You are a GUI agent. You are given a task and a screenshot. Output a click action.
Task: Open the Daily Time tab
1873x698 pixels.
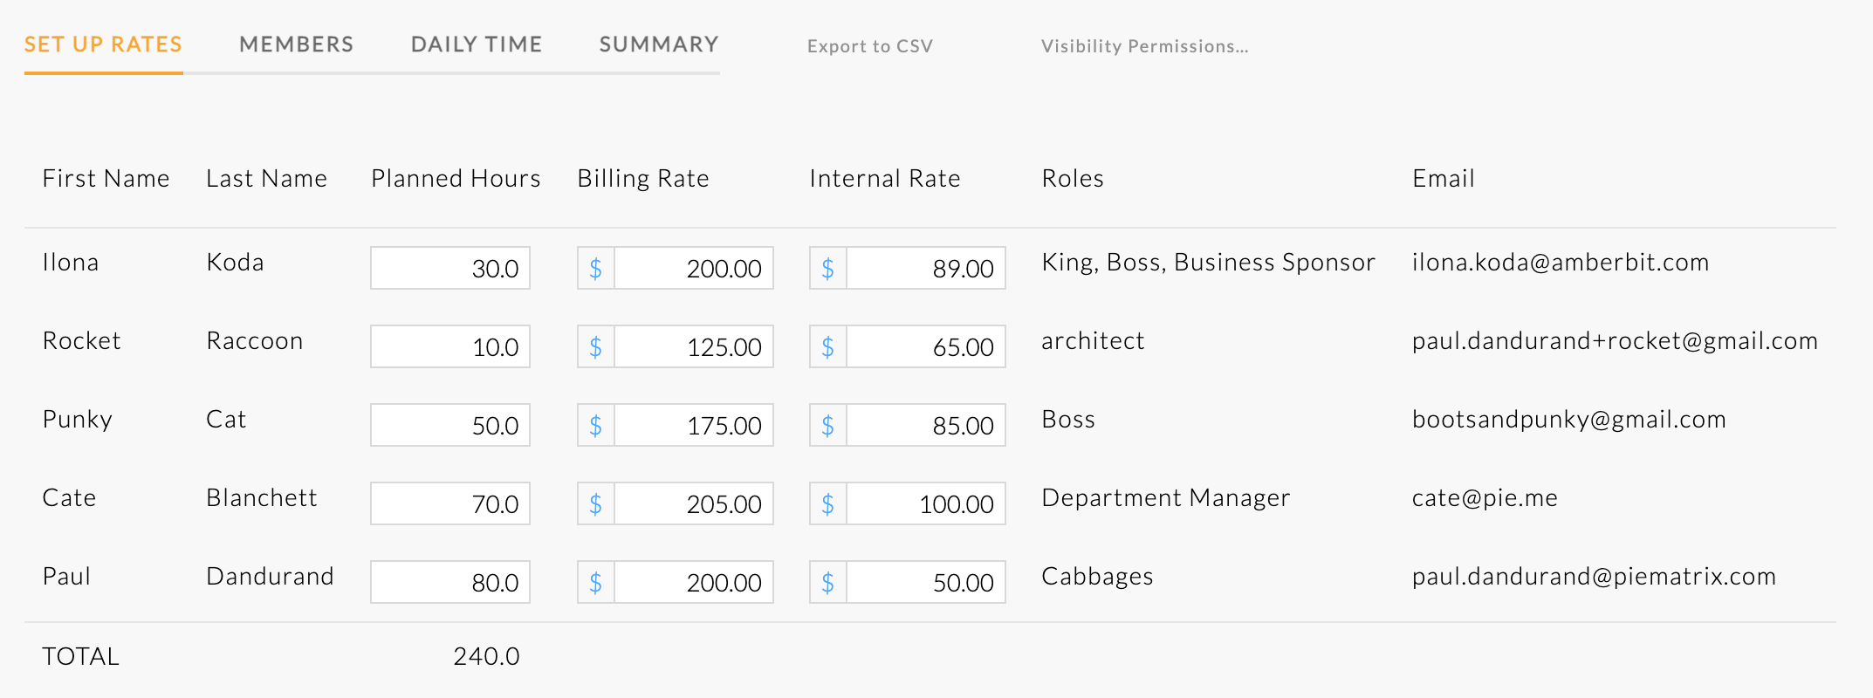[477, 44]
